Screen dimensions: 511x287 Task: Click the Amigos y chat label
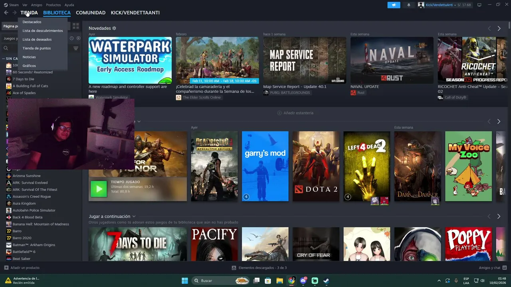pos(489,267)
